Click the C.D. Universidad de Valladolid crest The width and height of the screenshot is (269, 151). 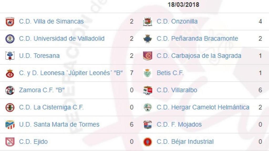point(10,39)
